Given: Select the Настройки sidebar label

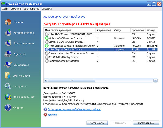Looking at the screenshot, I should click(20, 86).
